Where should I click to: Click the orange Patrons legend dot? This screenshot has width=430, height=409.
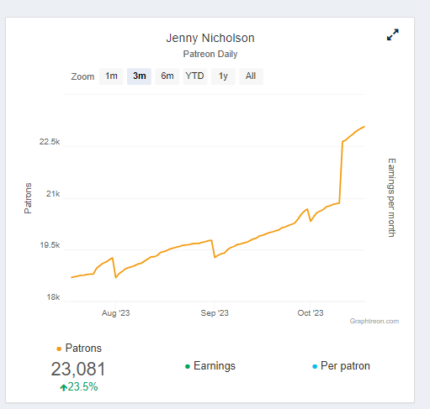[x=59, y=349]
